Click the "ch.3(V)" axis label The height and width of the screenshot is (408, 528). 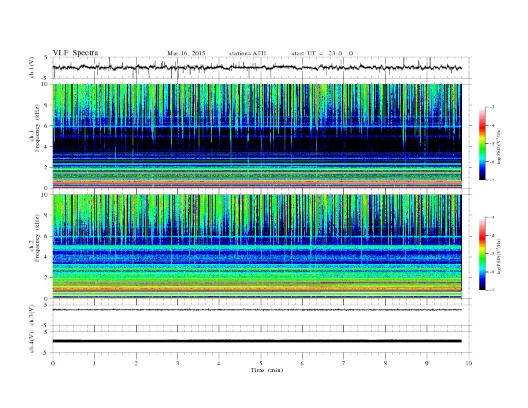coord(32,315)
